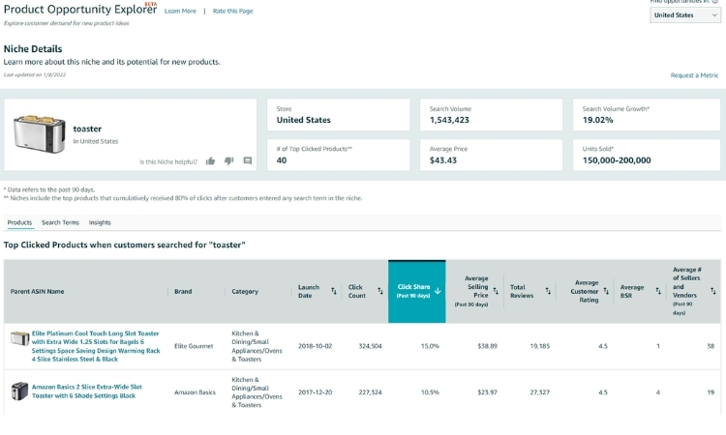Click the Niche Details heading
This screenshot has width=726, height=435.
(33, 49)
